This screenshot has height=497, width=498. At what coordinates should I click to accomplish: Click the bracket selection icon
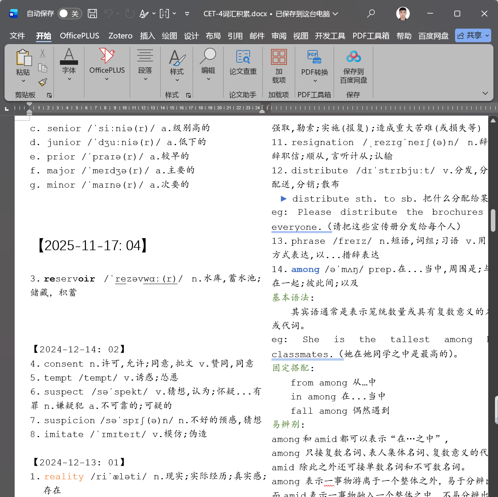point(164,14)
